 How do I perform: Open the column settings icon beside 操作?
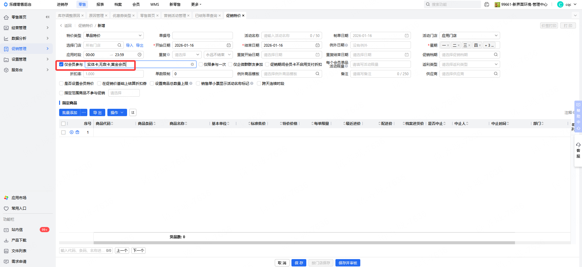click(133, 113)
